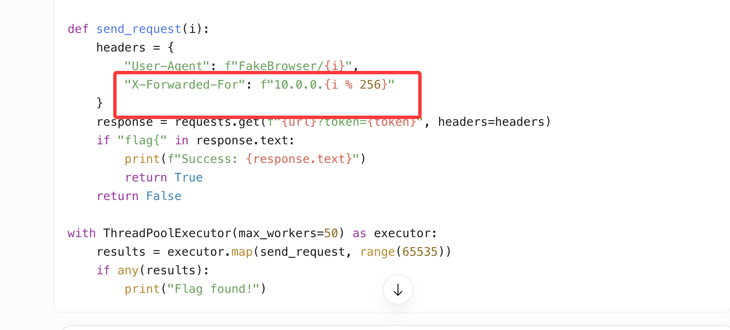The image size is (730, 330).
Task: Click the "def" keyword of send_request
Action: click(78, 29)
